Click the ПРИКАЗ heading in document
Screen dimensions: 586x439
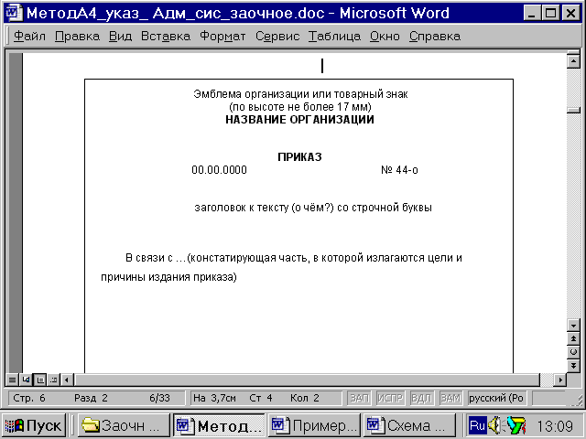coord(299,157)
